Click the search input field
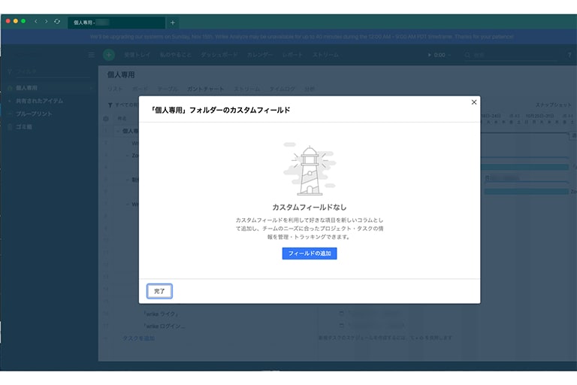This screenshot has width=577, height=385. (511, 55)
